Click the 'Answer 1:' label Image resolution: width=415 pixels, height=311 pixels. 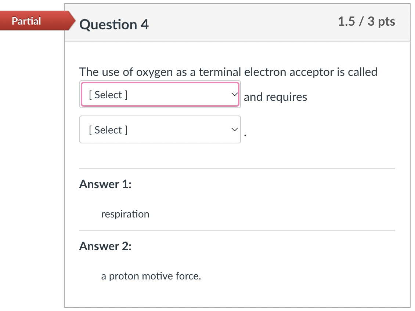[105, 184]
